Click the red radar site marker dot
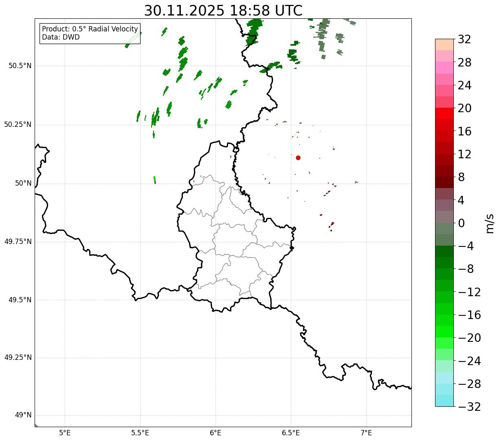The height and width of the screenshot is (441, 499). tap(298, 158)
